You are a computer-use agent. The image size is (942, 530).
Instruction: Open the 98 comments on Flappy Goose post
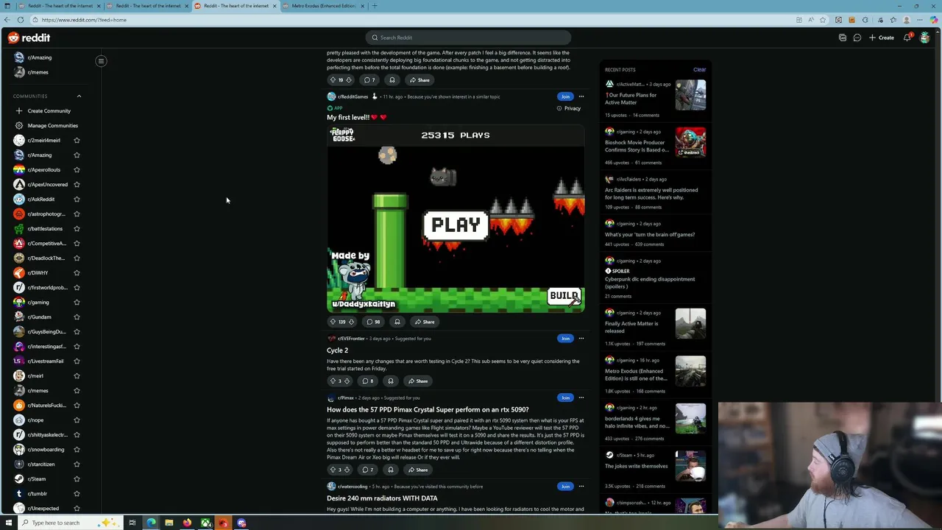click(x=372, y=322)
